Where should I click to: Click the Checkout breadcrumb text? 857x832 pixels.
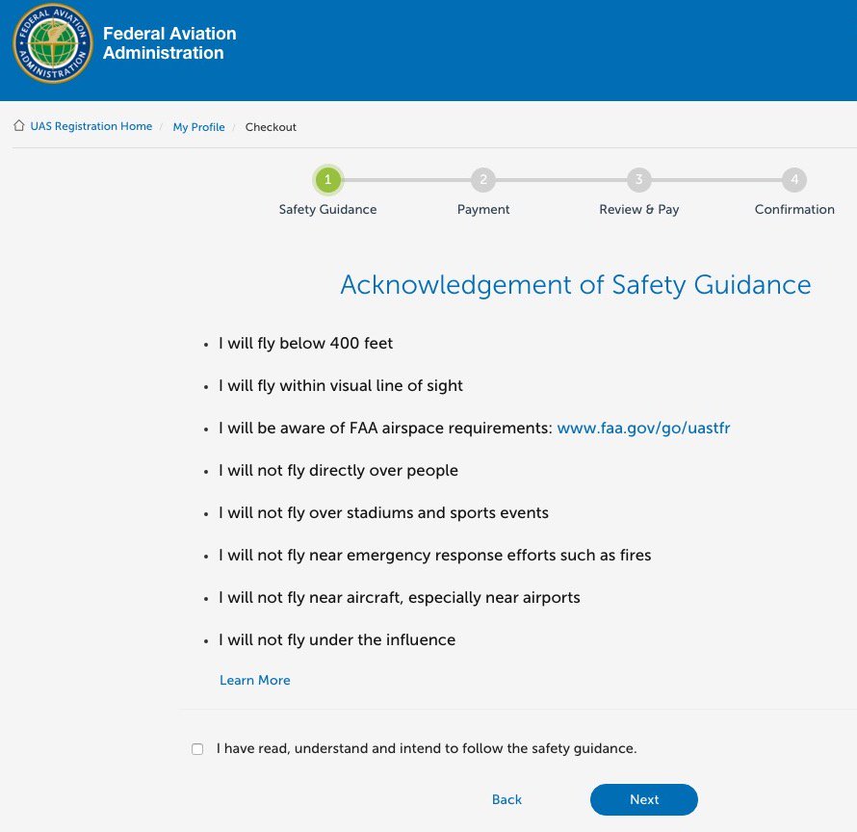click(x=271, y=127)
